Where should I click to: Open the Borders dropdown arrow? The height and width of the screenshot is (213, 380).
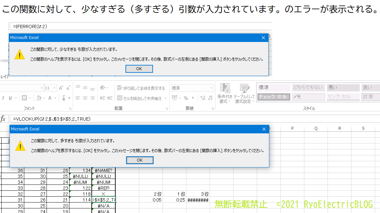30,97
